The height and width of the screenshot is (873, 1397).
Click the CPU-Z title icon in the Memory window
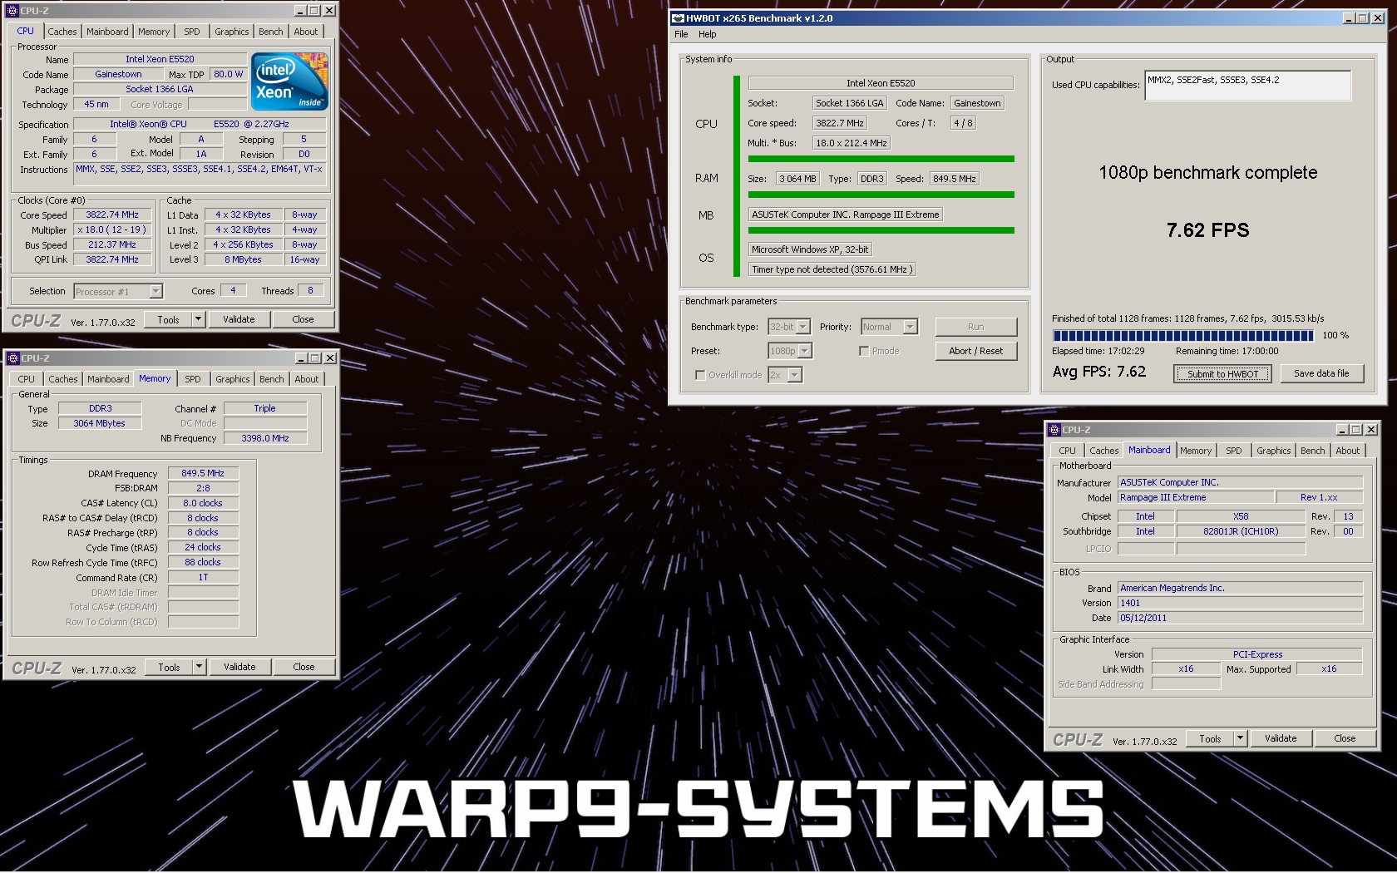coord(13,358)
